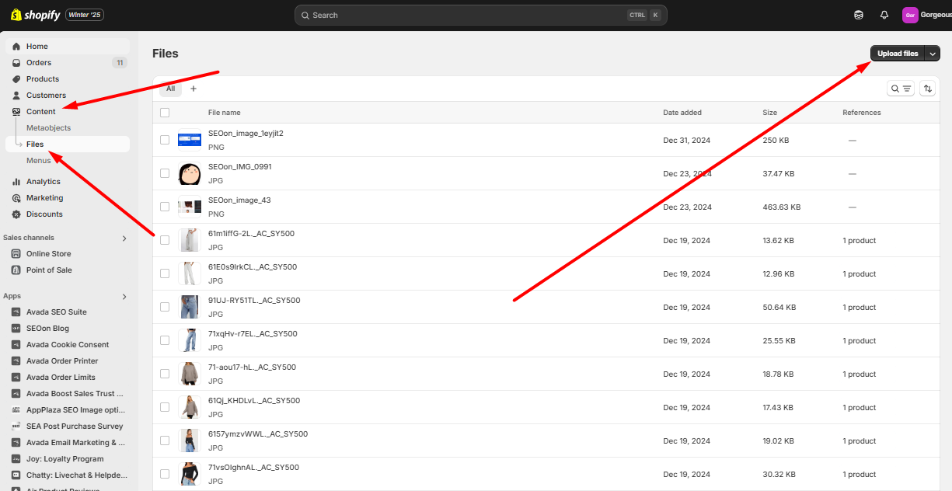This screenshot has width=952, height=491.
Task: Click the SEA Post Purchase Survey app icon
Action: coord(16,427)
